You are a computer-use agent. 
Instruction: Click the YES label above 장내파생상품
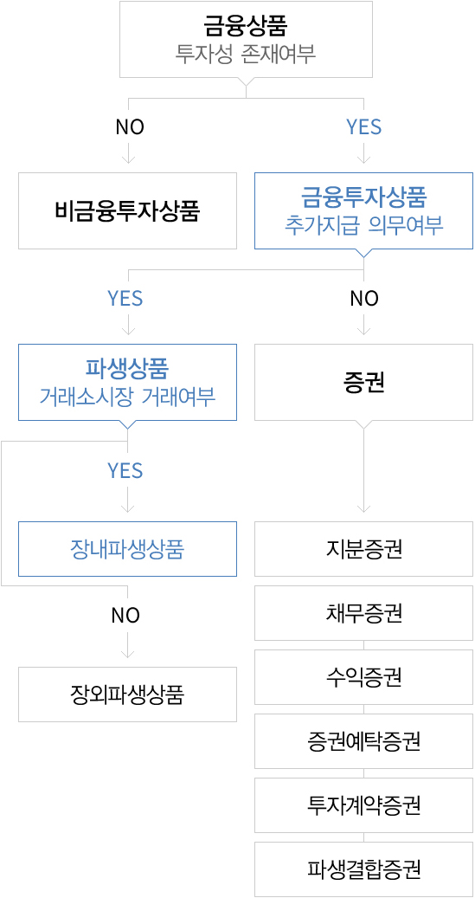126,470
